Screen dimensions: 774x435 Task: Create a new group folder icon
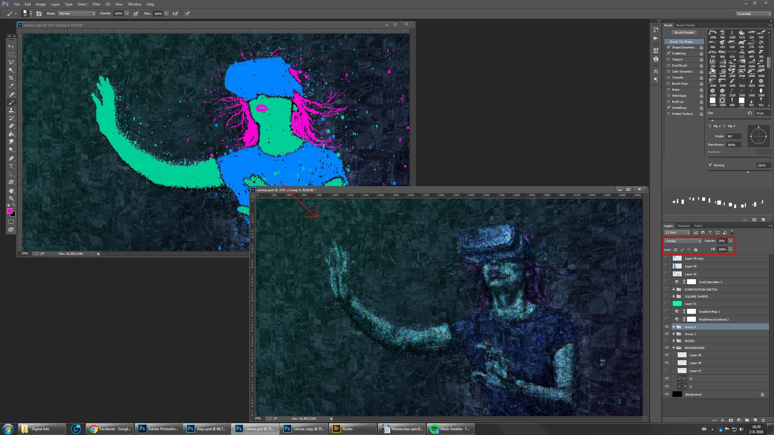click(747, 420)
